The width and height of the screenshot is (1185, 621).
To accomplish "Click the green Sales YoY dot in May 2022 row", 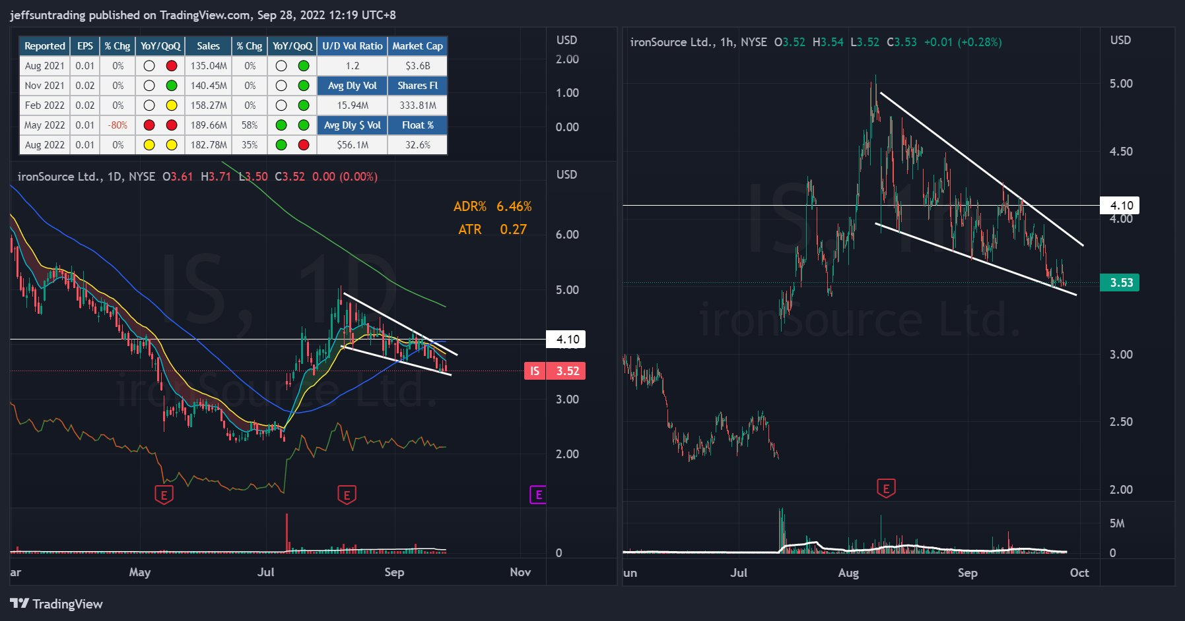I will pos(281,125).
